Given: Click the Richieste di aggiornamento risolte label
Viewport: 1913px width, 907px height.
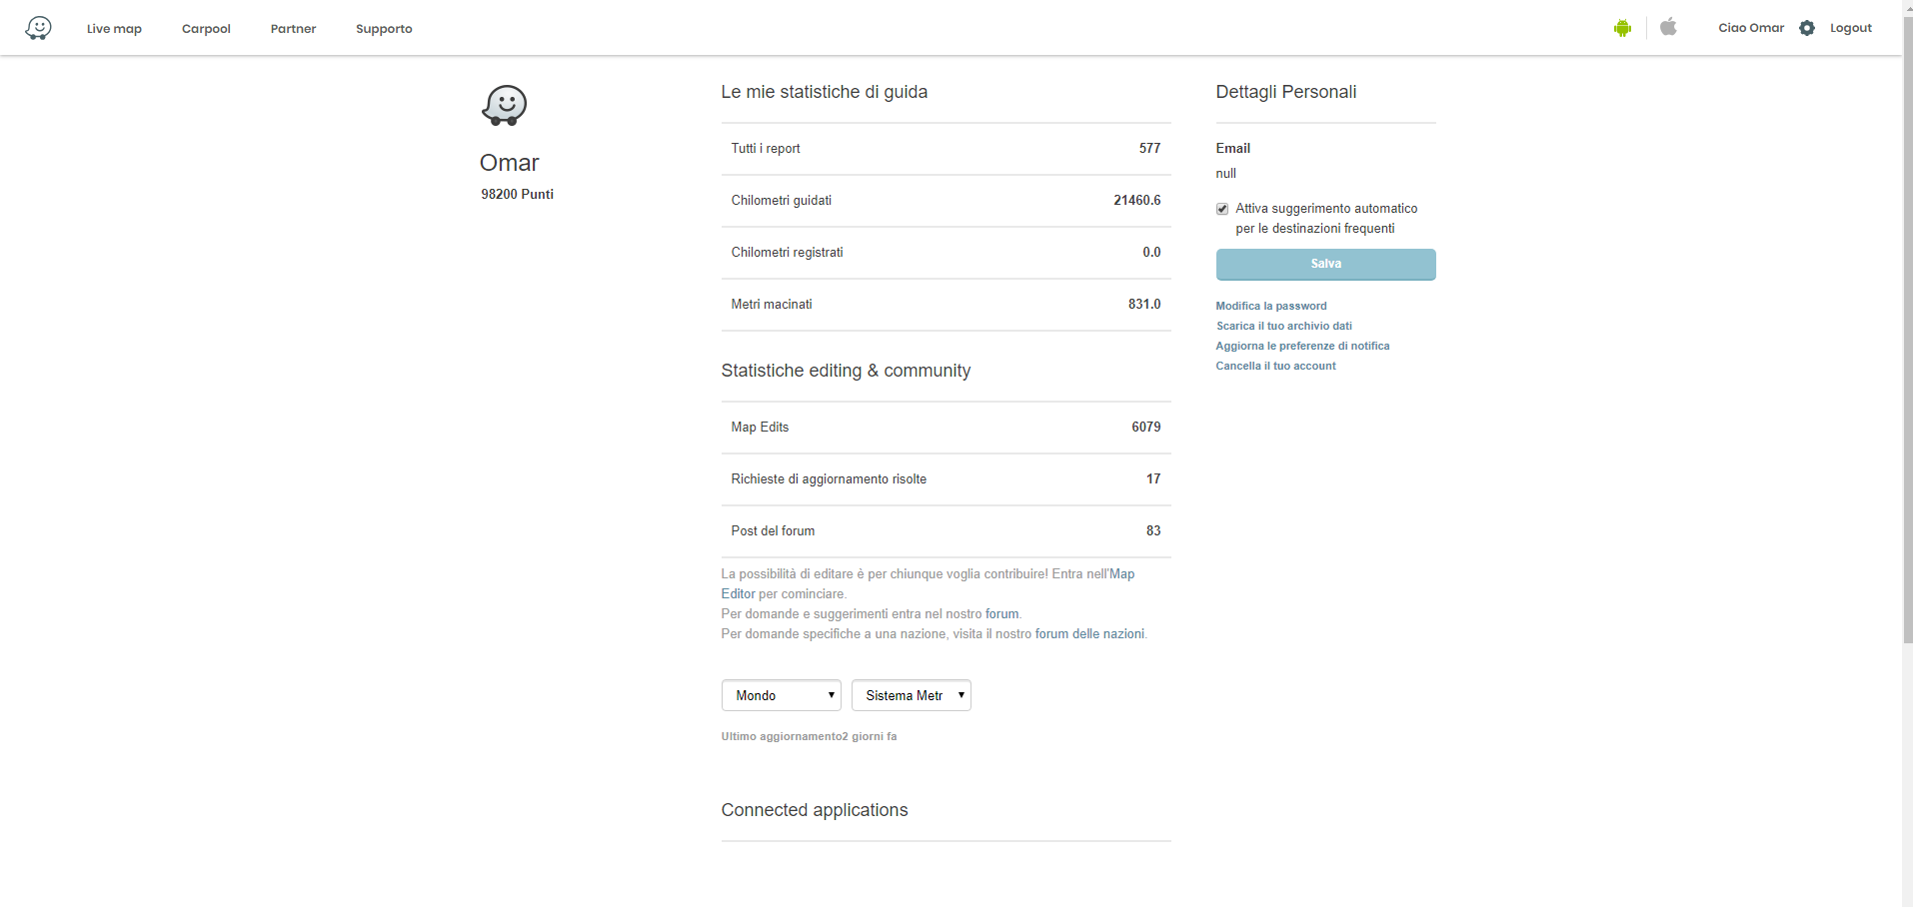Looking at the screenshot, I should (x=829, y=479).
